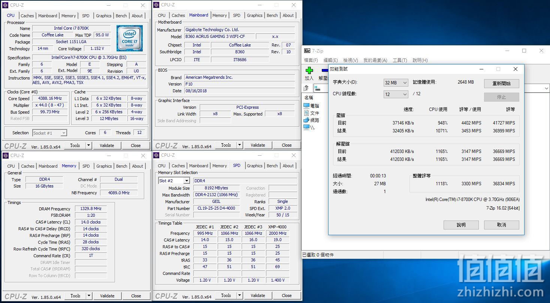Click Close in the CPU-Z Mainboard window

(x=287, y=145)
